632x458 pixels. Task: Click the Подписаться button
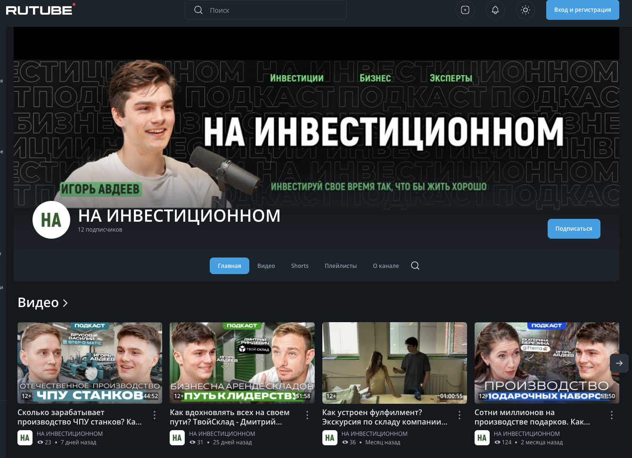click(x=574, y=228)
